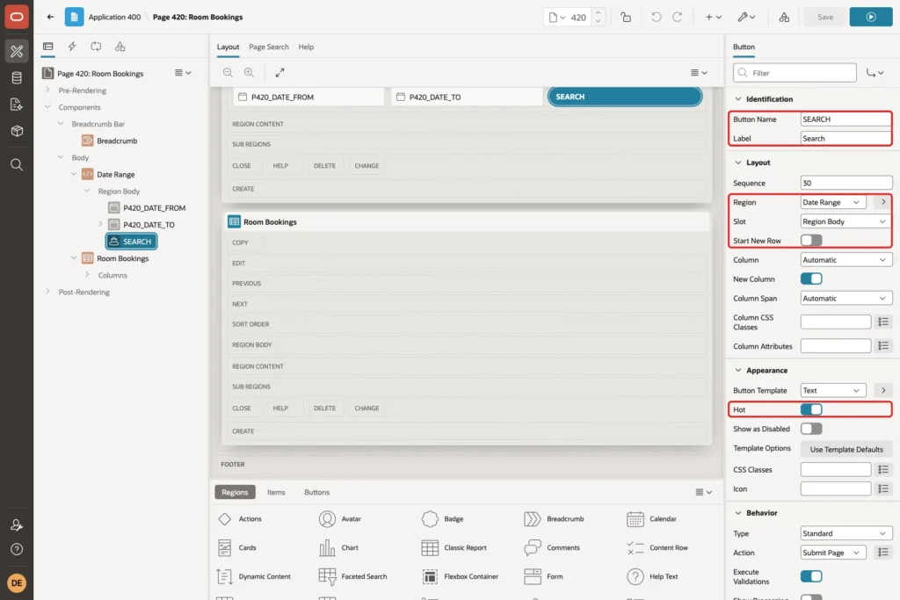The height and width of the screenshot is (600, 900).
Task: Open the Region dropdown Date Range
Action: point(833,202)
